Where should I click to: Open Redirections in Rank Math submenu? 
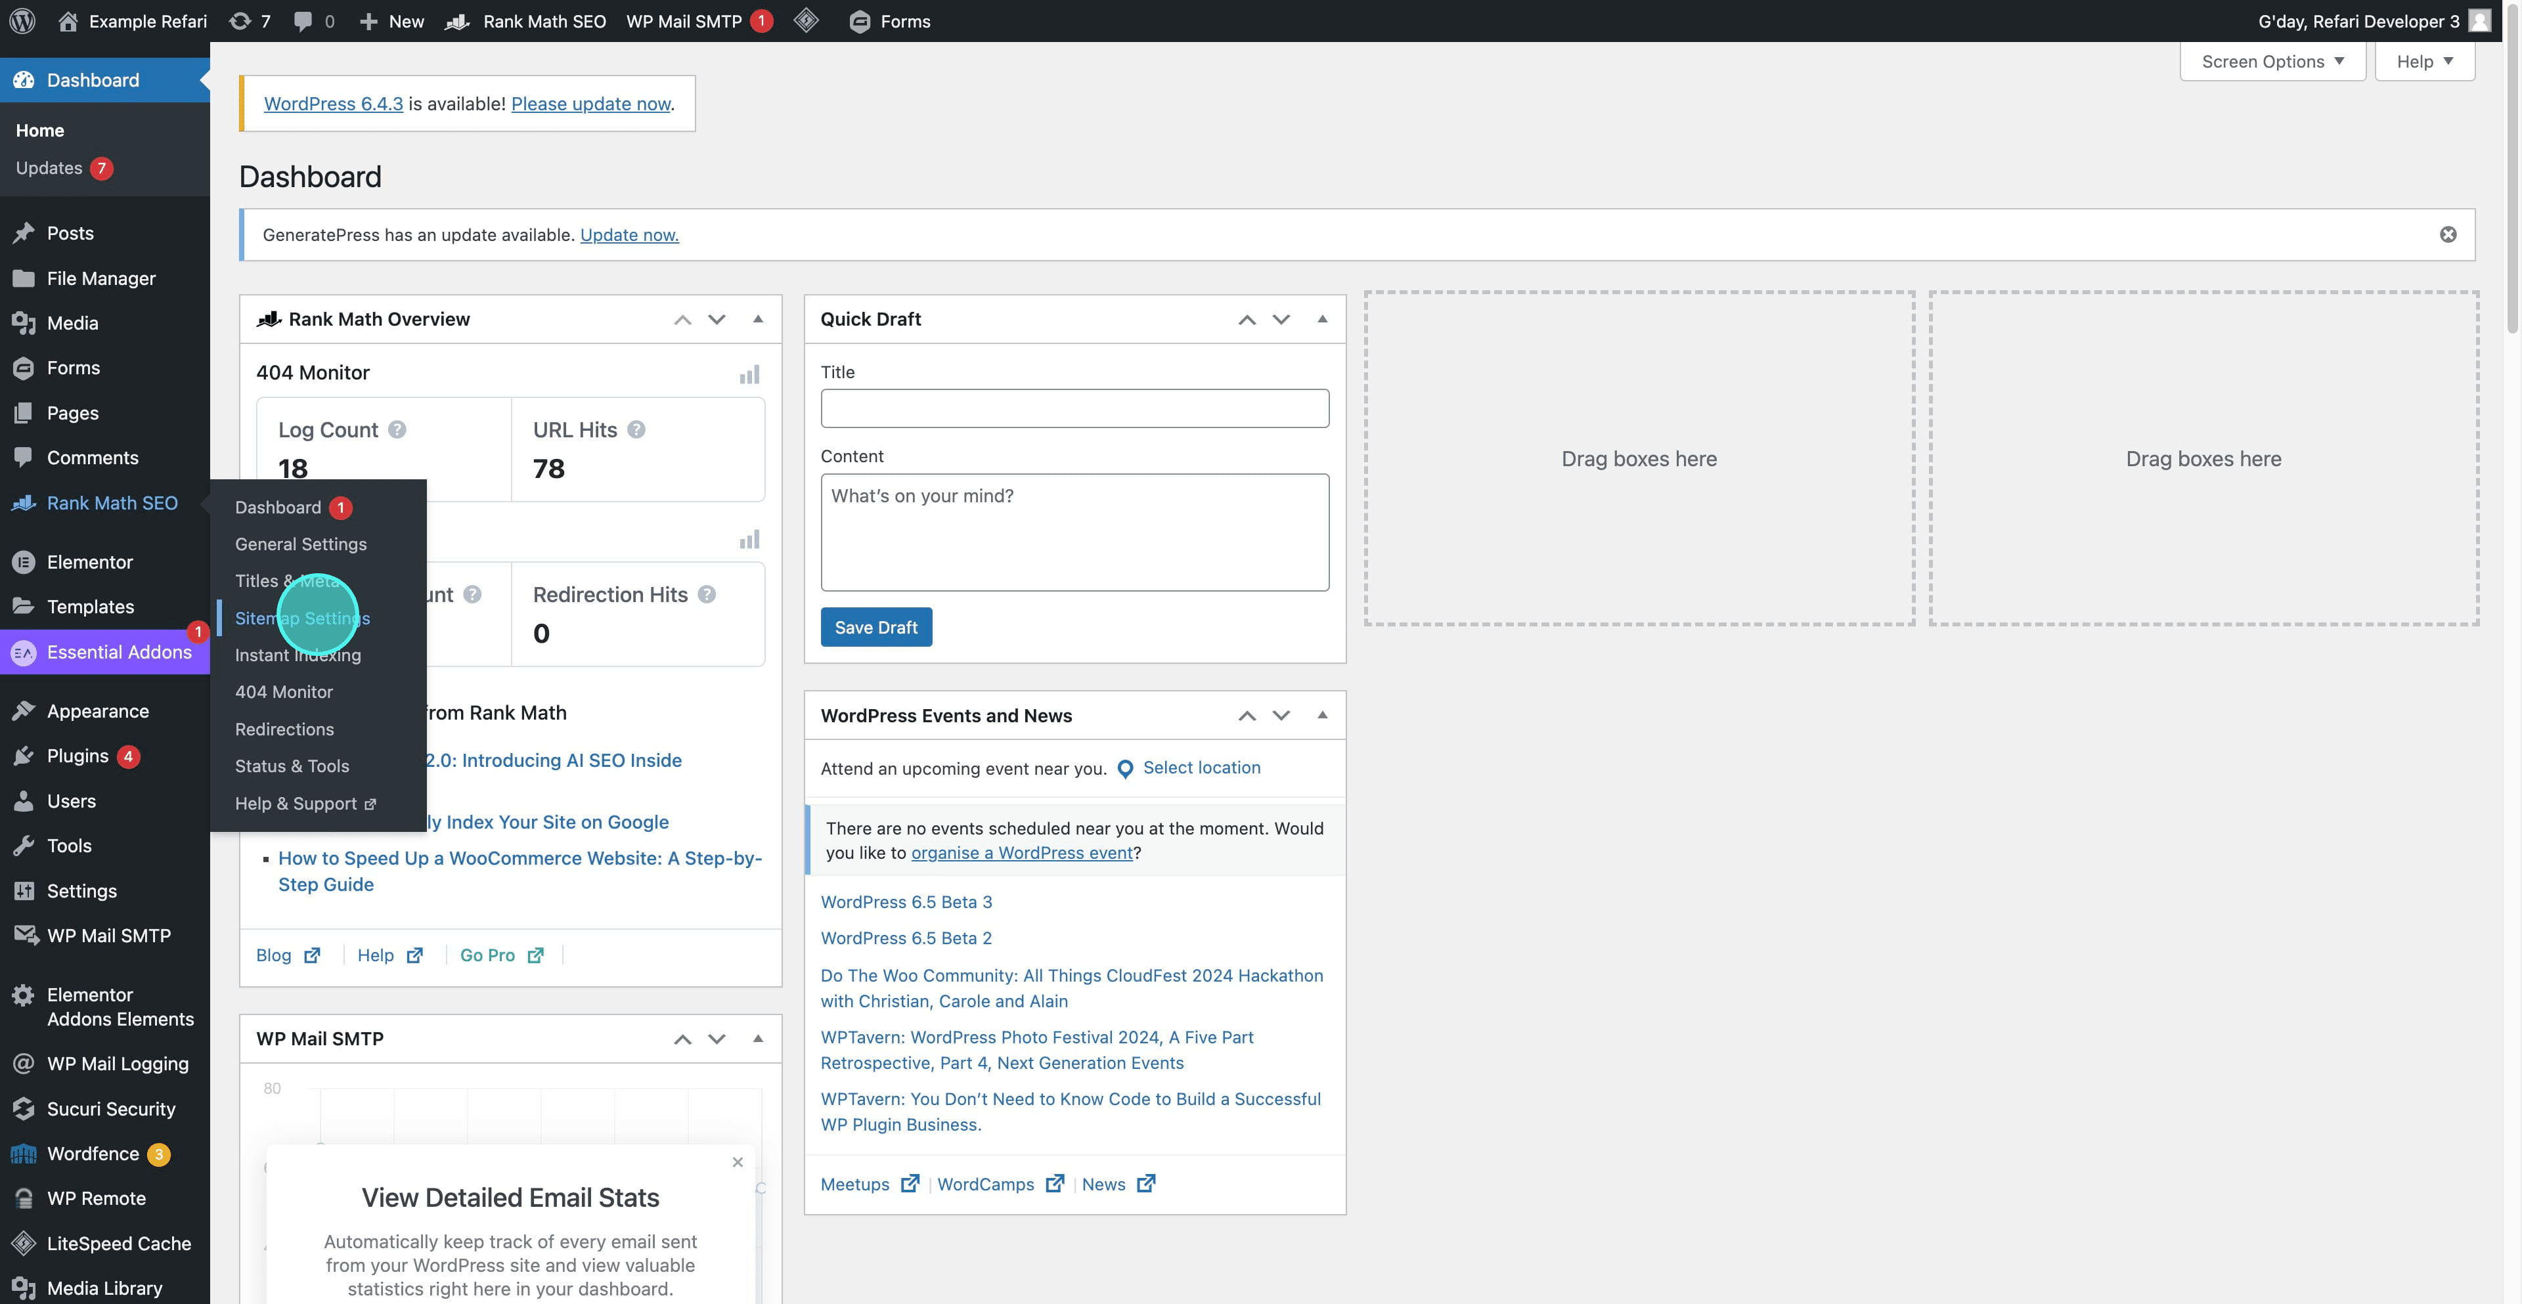284,729
